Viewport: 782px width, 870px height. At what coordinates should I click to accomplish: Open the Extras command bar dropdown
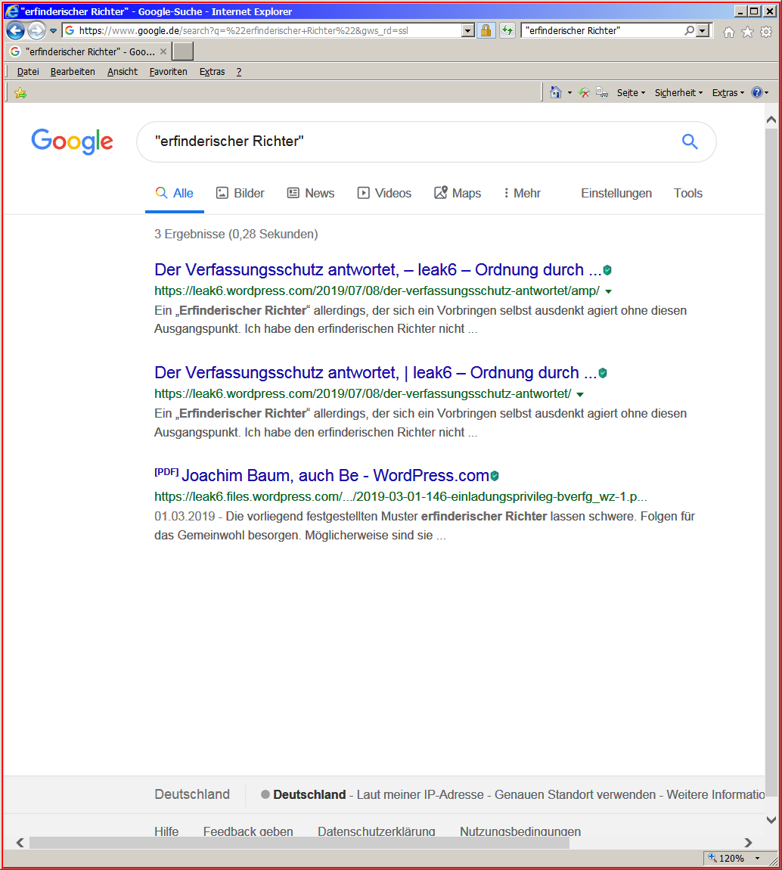[x=728, y=92]
